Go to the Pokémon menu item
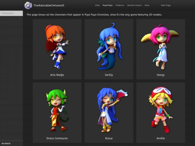 (120, 5)
